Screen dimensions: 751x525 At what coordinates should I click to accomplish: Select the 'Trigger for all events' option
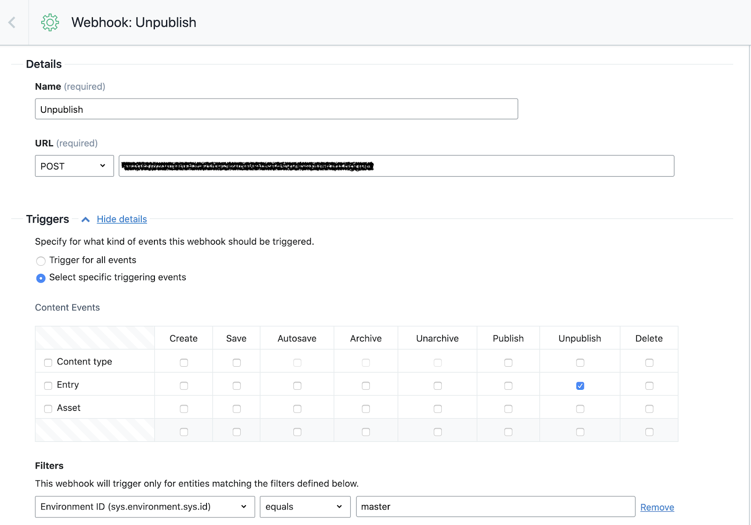(x=41, y=261)
